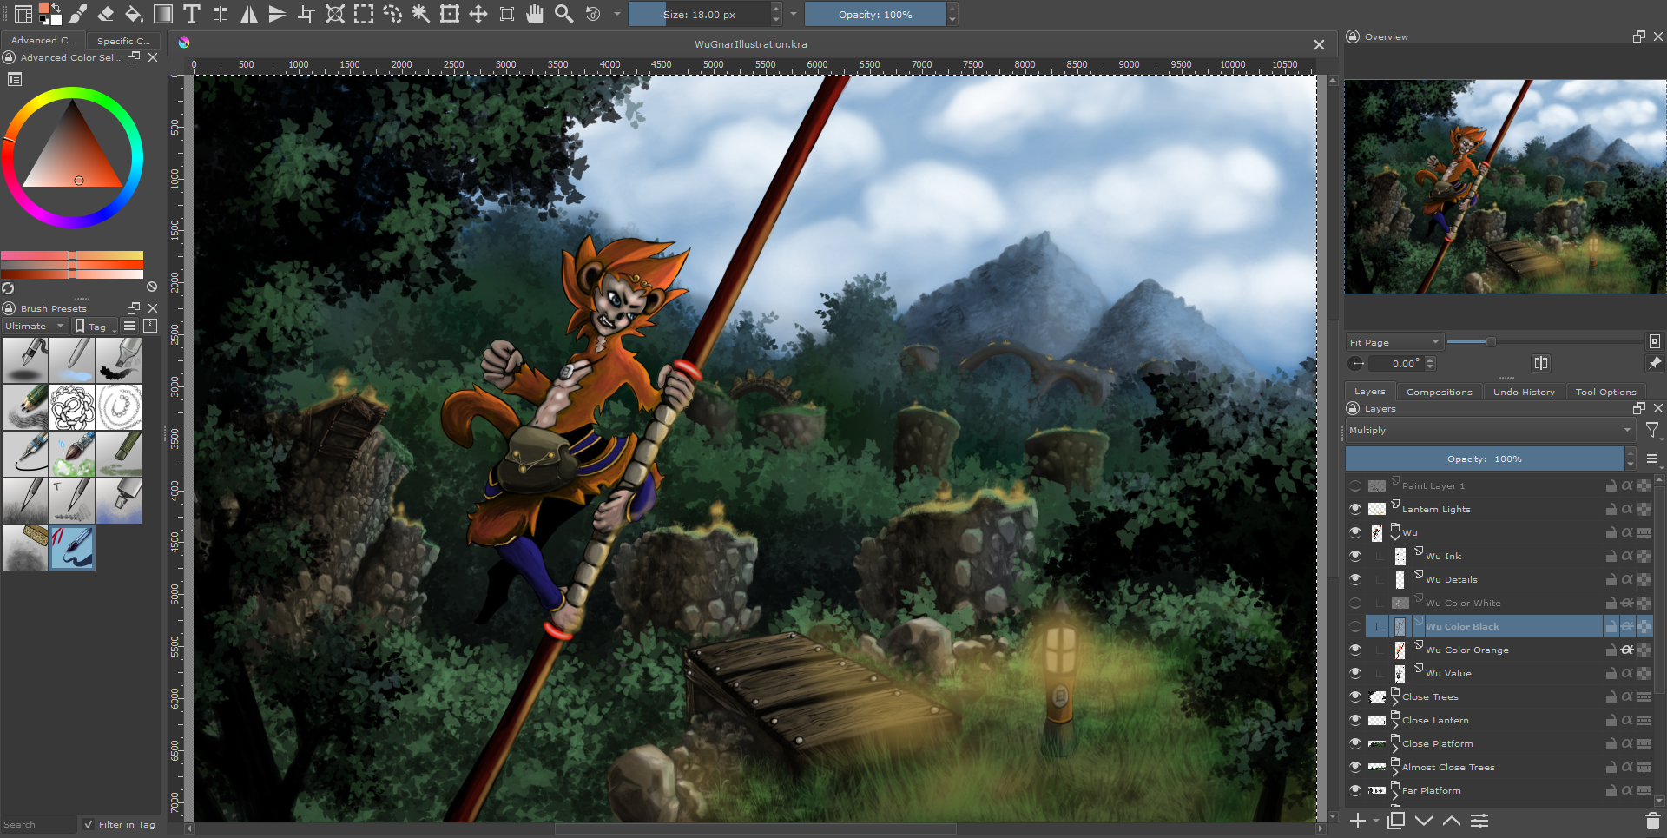Open the Fit Page zoom dropdown
The height and width of the screenshot is (838, 1667).
(1394, 342)
